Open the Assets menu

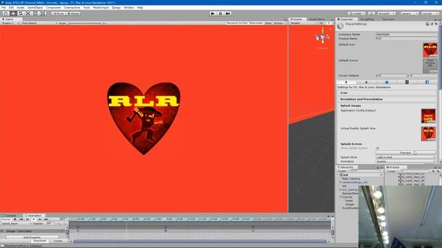pos(21,8)
